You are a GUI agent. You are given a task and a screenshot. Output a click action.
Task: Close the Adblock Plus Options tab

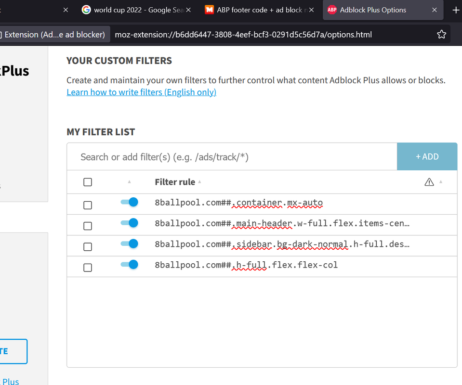(x=435, y=10)
